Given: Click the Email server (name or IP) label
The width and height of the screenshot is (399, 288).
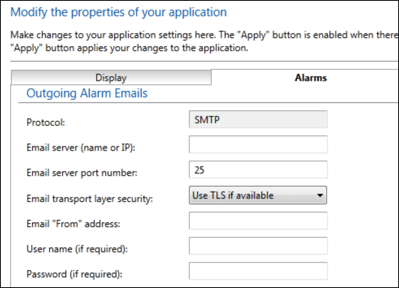Looking at the screenshot, I should 80,148.
